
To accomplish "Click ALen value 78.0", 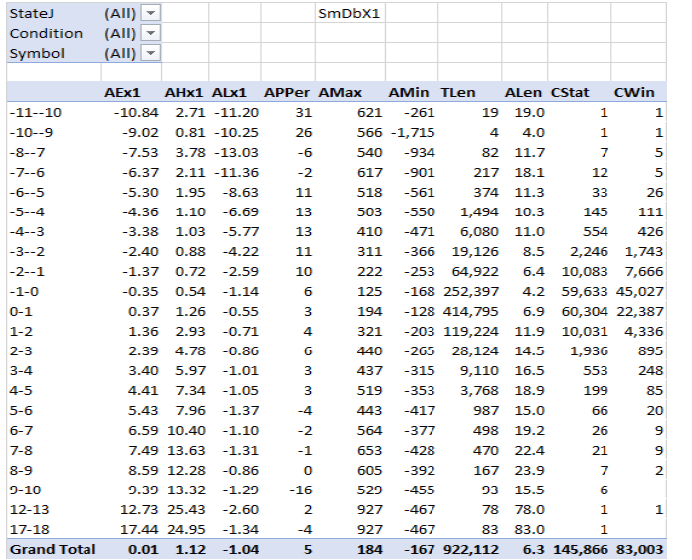I will [529, 509].
